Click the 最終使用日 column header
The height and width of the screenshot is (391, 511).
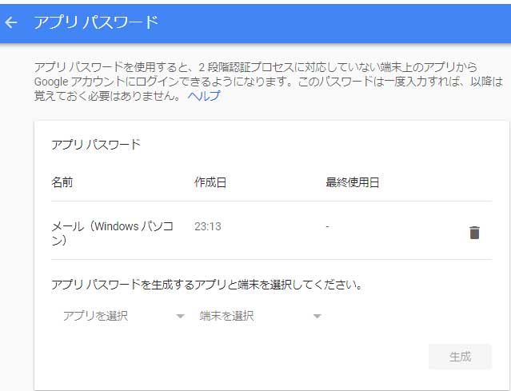(352, 182)
